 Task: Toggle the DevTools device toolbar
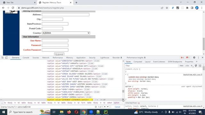pos(6,57)
